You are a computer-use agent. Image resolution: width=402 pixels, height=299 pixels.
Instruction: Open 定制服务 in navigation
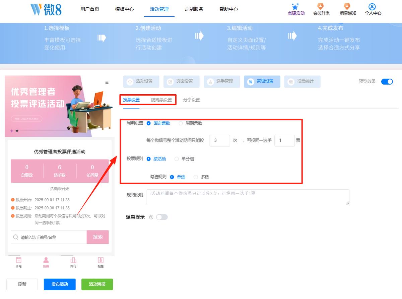tap(194, 9)
